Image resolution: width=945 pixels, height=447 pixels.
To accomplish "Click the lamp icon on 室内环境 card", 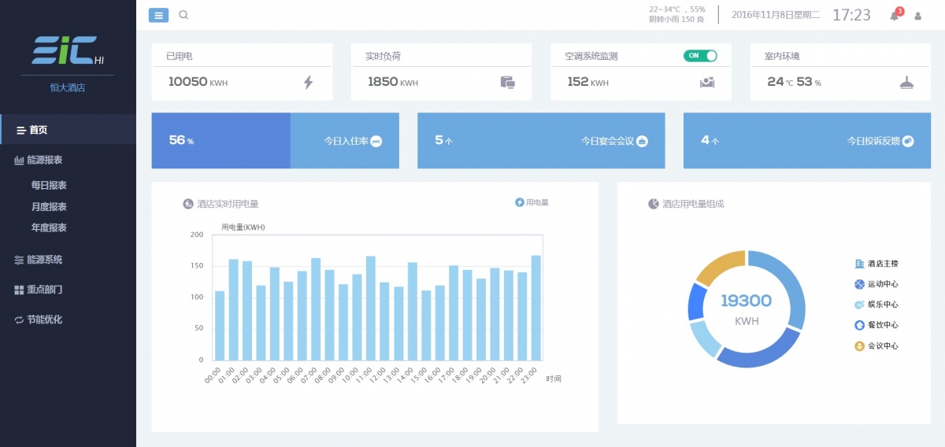I will [x=906, y=82].
